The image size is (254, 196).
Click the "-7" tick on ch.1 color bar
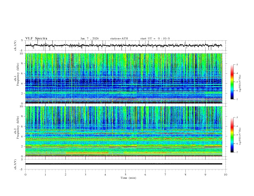click(x=237, y=99)
